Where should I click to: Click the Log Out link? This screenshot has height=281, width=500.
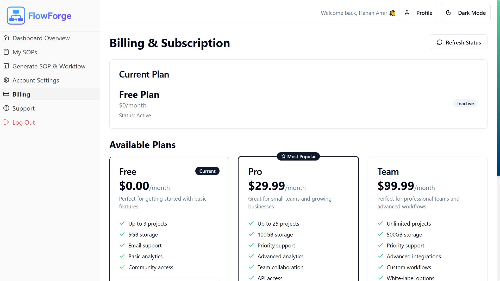(23, 123)
